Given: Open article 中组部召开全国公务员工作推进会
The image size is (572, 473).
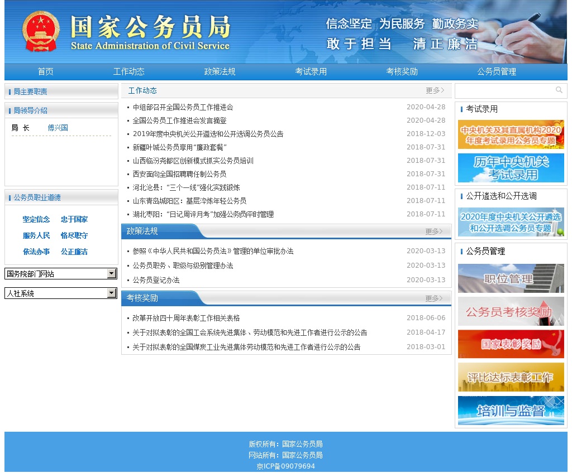Looking at the screenshot, I should [x=183, y=107].
